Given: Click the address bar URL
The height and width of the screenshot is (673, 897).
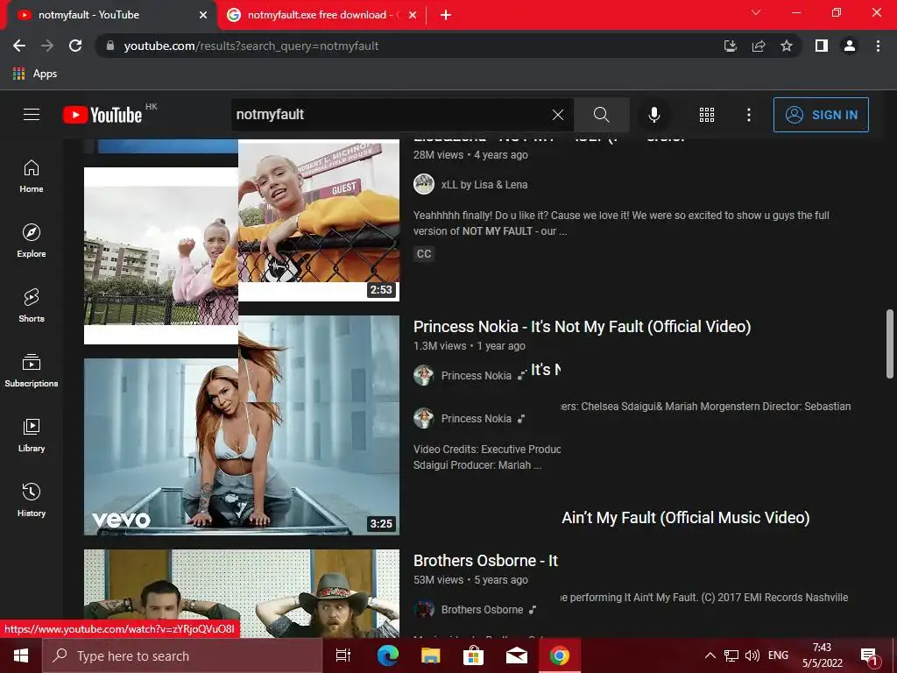Looking at the screenshot, I should tap(251, 46).
